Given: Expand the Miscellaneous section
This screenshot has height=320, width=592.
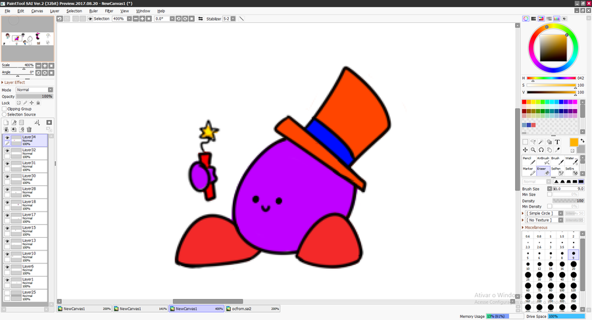Looking at the screenshot, I should coord(535,227).
